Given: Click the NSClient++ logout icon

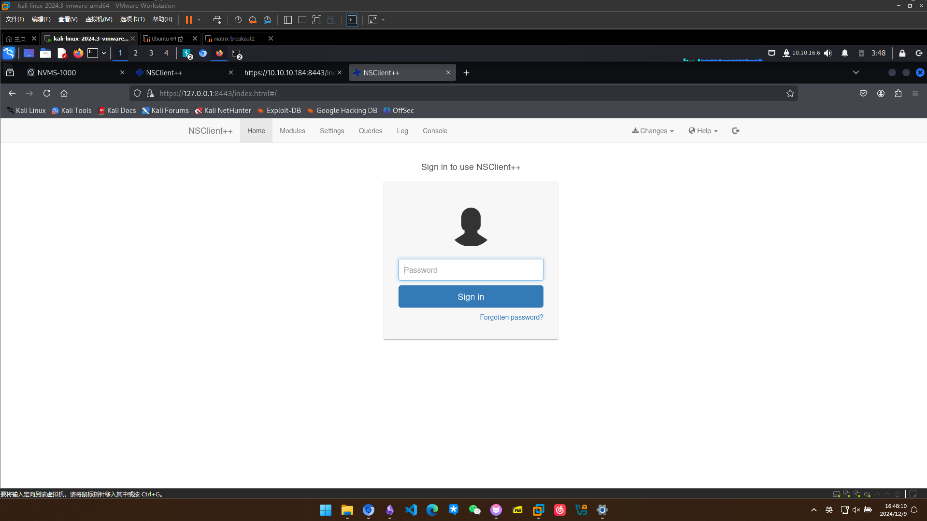Looking at the screenshot, I should point(736,131).
